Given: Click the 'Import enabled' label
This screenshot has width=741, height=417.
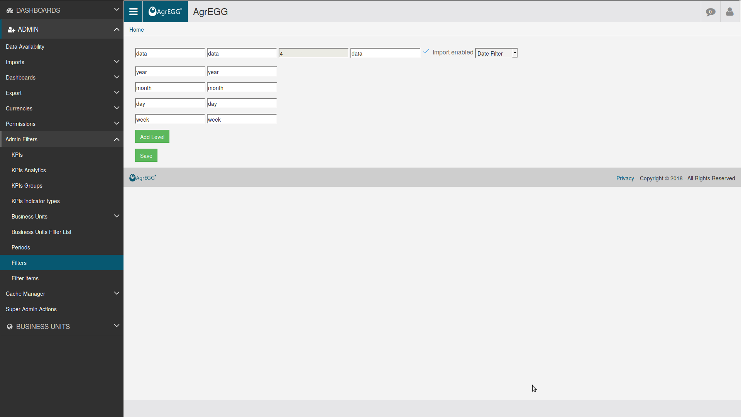Looking at the screenshot, I should [x=453, y=52].
